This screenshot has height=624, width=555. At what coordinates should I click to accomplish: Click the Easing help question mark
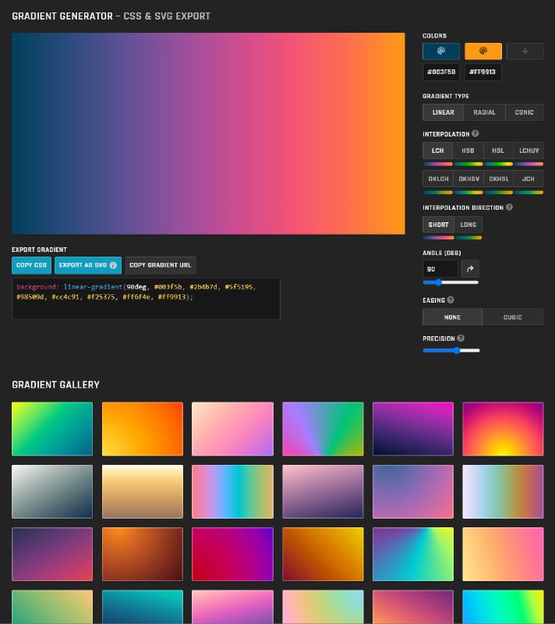[x=451, y=300]
